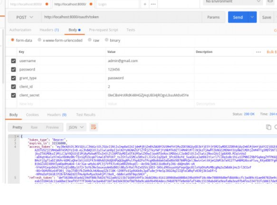Toggle response line wrap icon
The image size is (277, 205).
[x=94, y=127]
